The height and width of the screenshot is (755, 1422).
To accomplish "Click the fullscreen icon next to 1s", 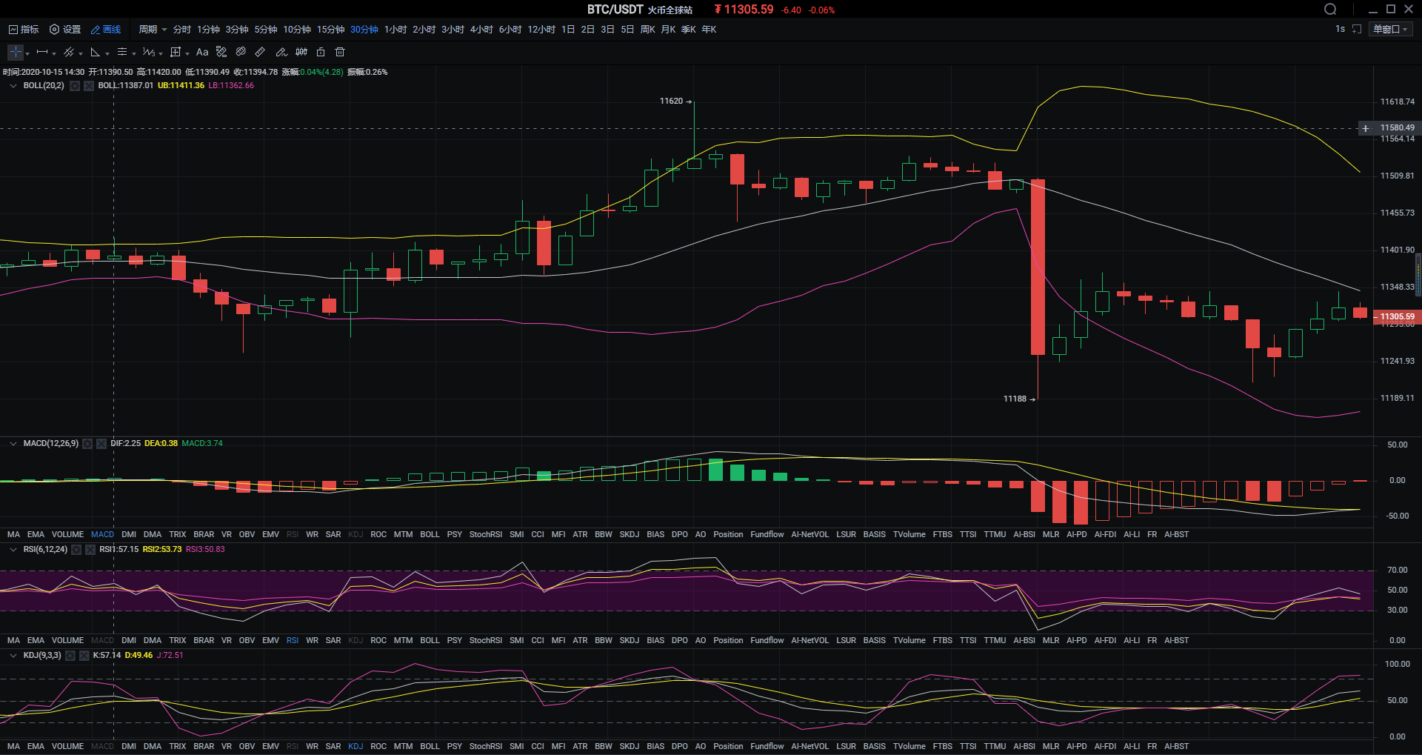I will point(1357,29).
